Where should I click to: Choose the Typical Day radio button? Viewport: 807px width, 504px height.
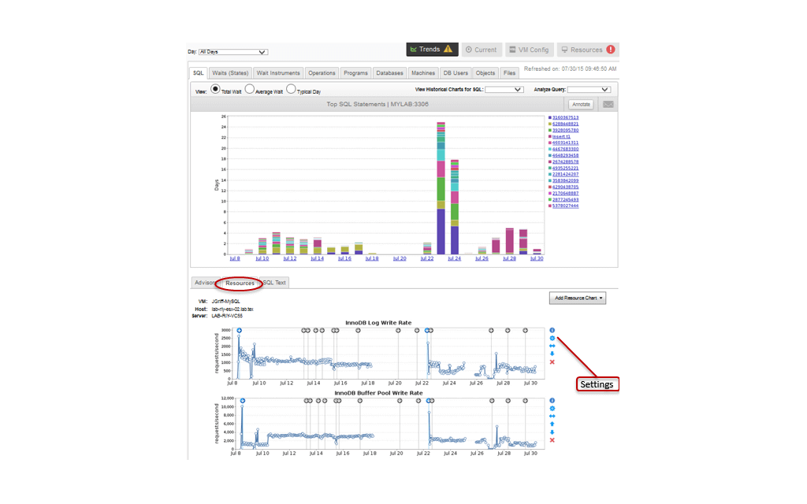tap(291, 89)
